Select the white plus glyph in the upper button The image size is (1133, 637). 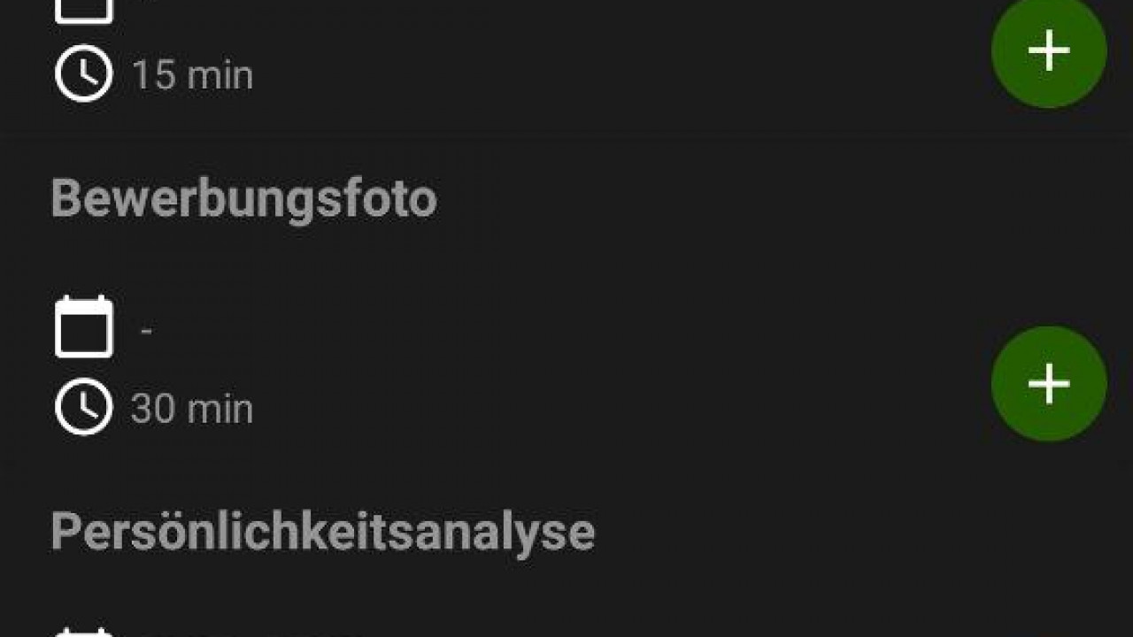pyautogui.click(x=1049, y=50)
